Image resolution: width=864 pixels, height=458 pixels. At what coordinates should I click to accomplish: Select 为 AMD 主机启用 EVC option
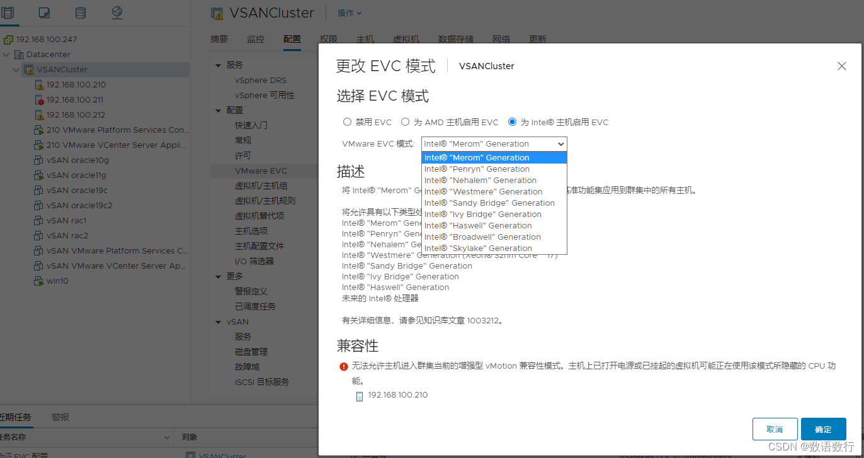(405, 121)
